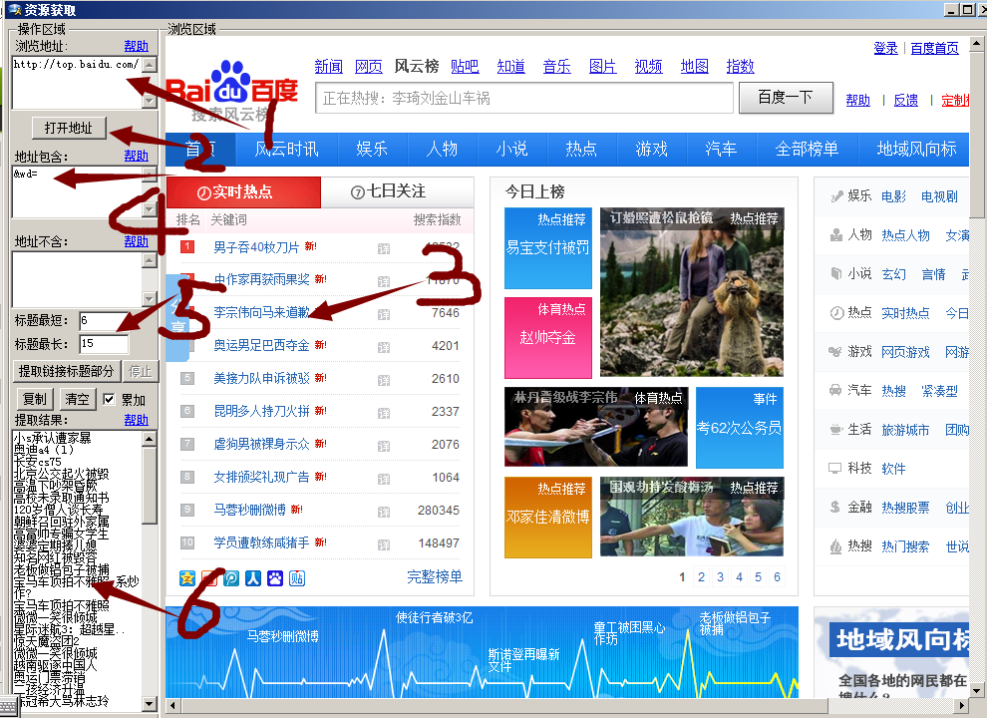This screenshot has width=987, height=718.
Task: Click the 百度一下 search button
Action: point(786,98)
